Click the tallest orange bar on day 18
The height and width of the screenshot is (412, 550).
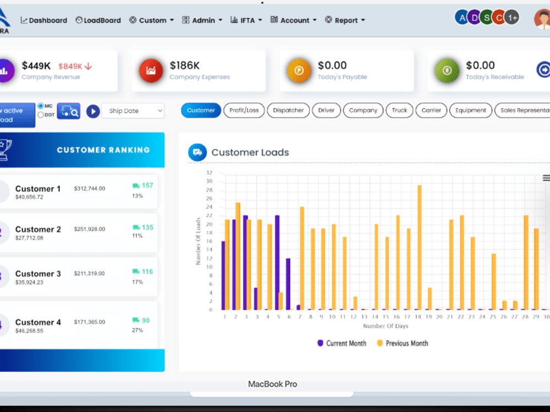click(419, 247)
